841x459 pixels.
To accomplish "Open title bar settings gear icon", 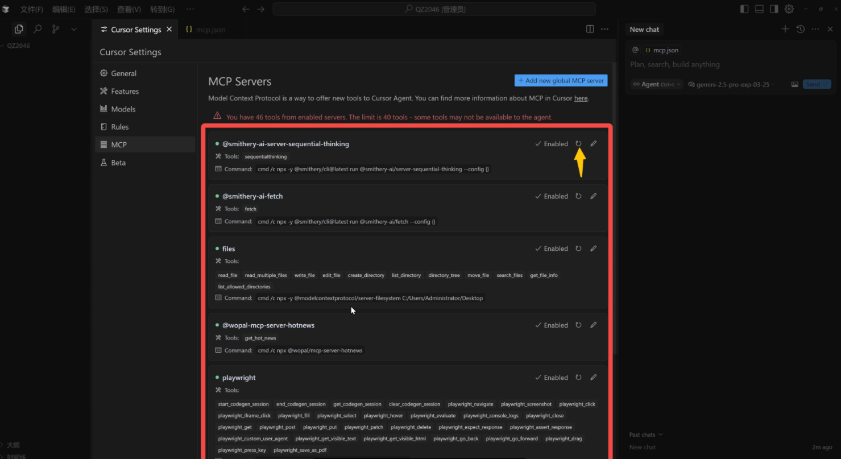I will point(789,9).
